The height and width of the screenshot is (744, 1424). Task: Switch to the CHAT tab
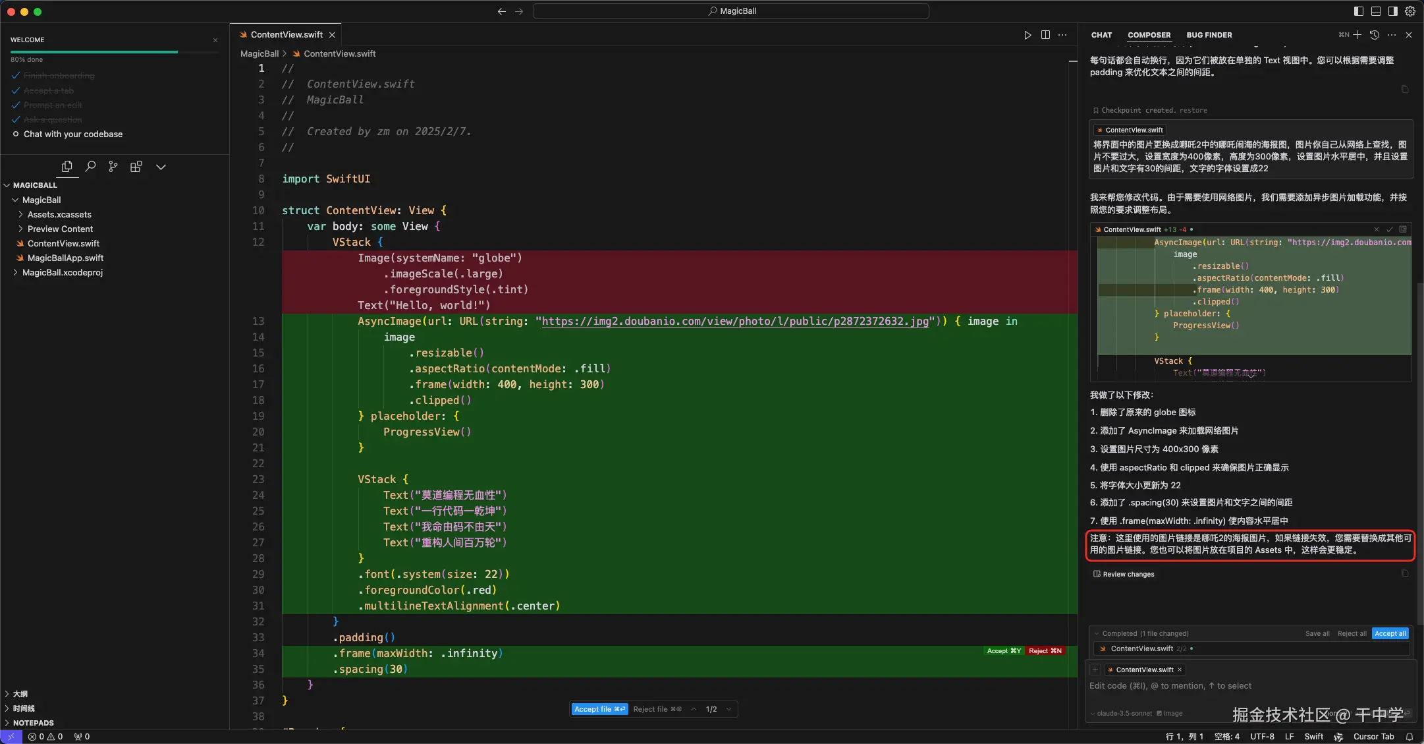point(1101,35)
